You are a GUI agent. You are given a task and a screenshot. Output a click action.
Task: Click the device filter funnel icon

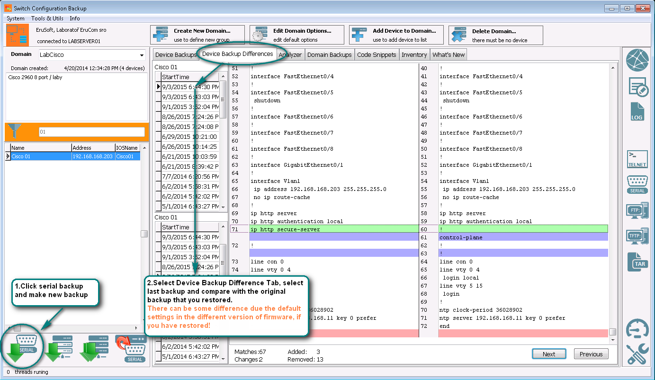16,131
